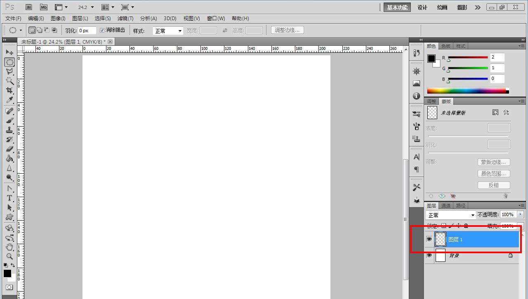Viewport: 528px width, 299px height.
Task: Open the View Extras dropdown
Action: [61, 7]
